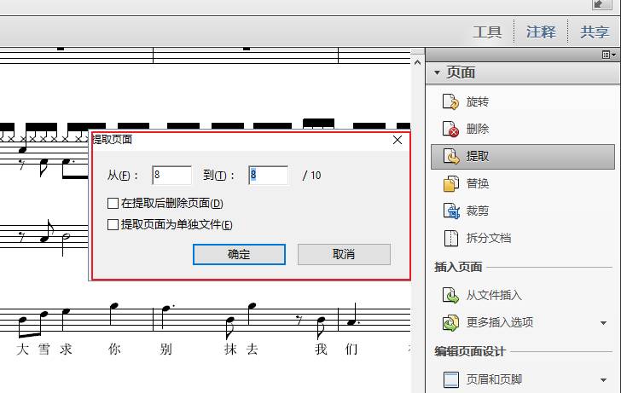Enable extract pages as separate files (提取页面为单独文件) checkbox
The height and width of the screenshot is (393, 621).
tap(113, 225)
